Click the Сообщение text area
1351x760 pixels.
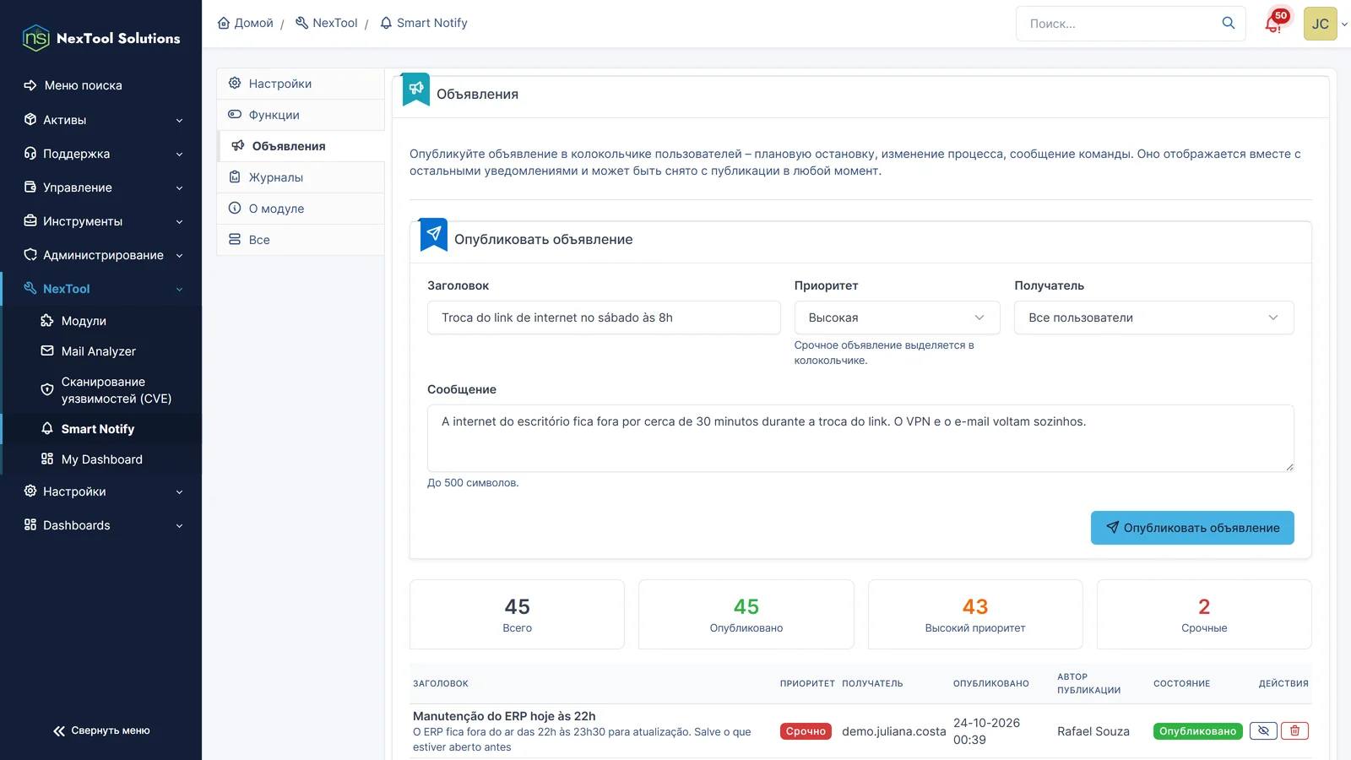[860, 438]
